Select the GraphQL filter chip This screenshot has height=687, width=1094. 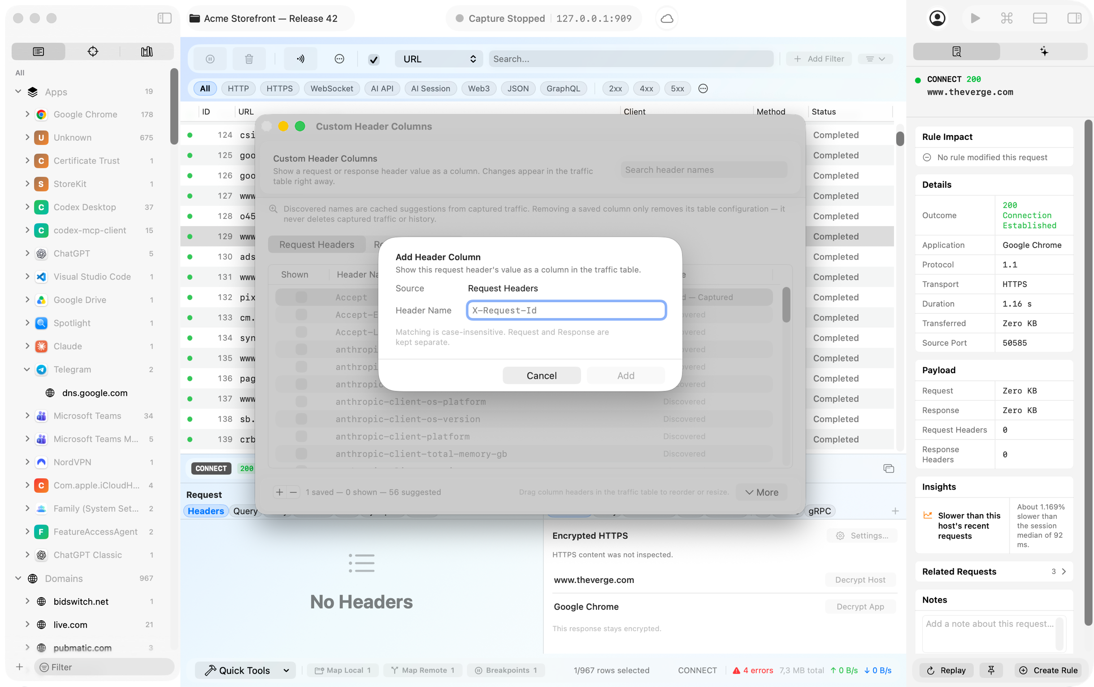(x=563, y=89)
